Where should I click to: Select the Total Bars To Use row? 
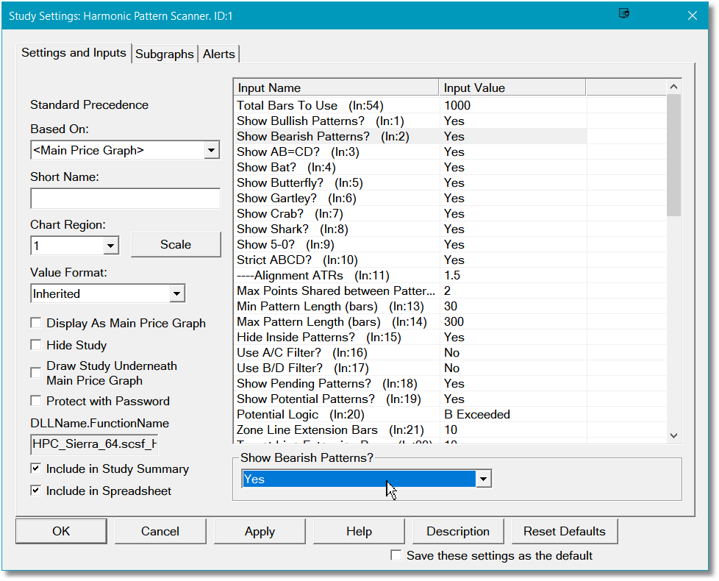tap(410, 105)
